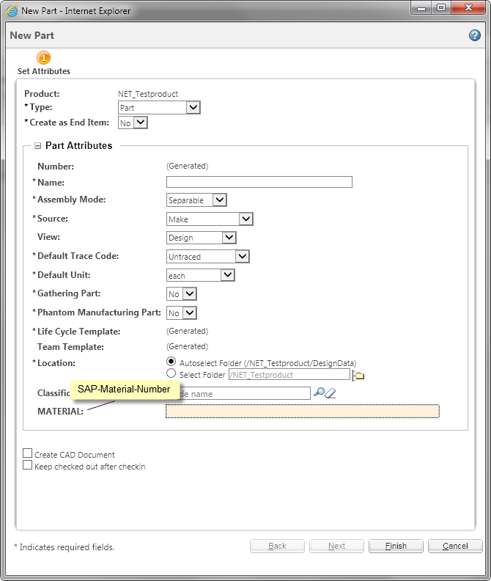
Task: Click the Classification name input field
Action: pyautogui.click(x=245, y=393)
